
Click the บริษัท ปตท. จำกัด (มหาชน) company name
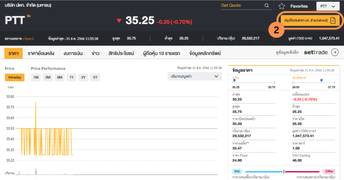coord(28,5)
